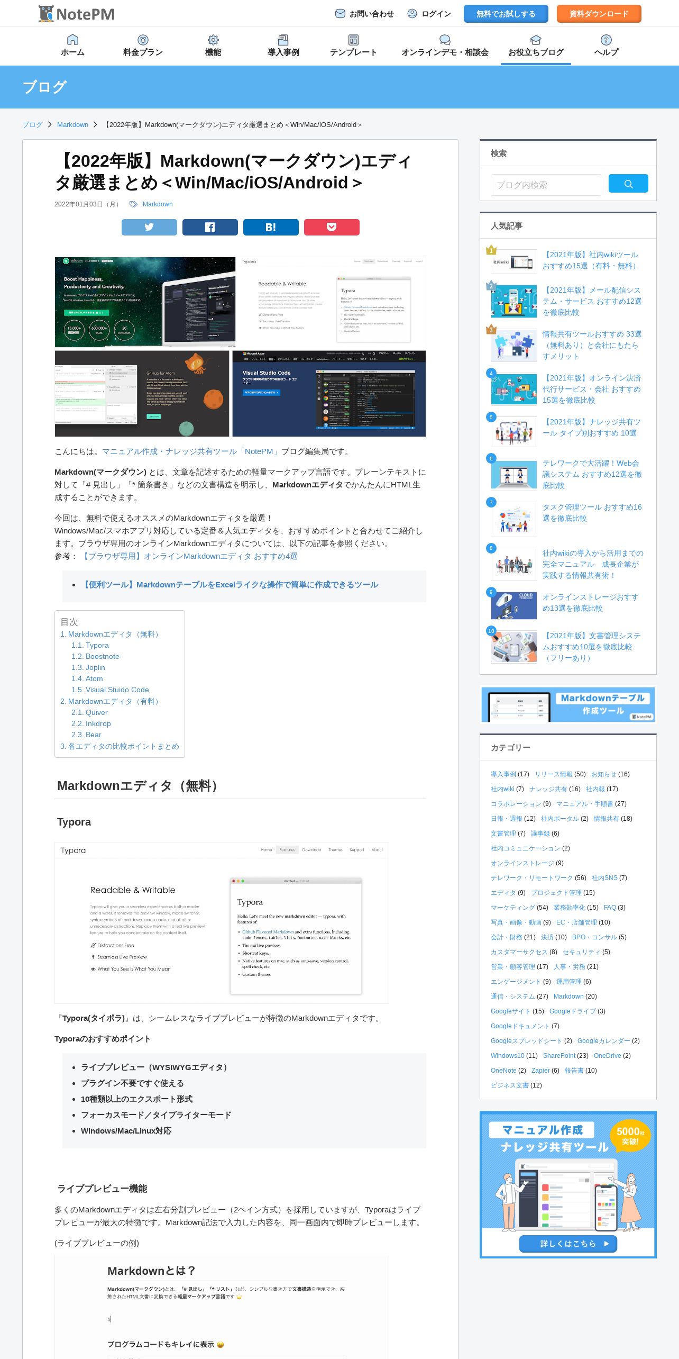
Task: Open the リリース情報 category link
Action: pos(554,774)
